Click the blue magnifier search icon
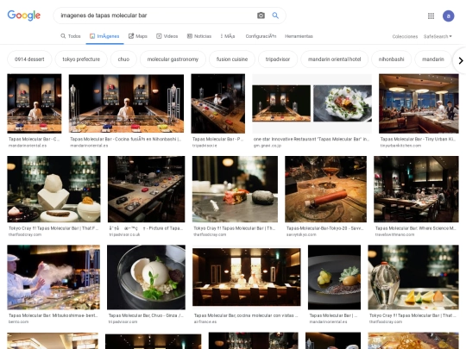The image size is (466, 349). [275, 16]
